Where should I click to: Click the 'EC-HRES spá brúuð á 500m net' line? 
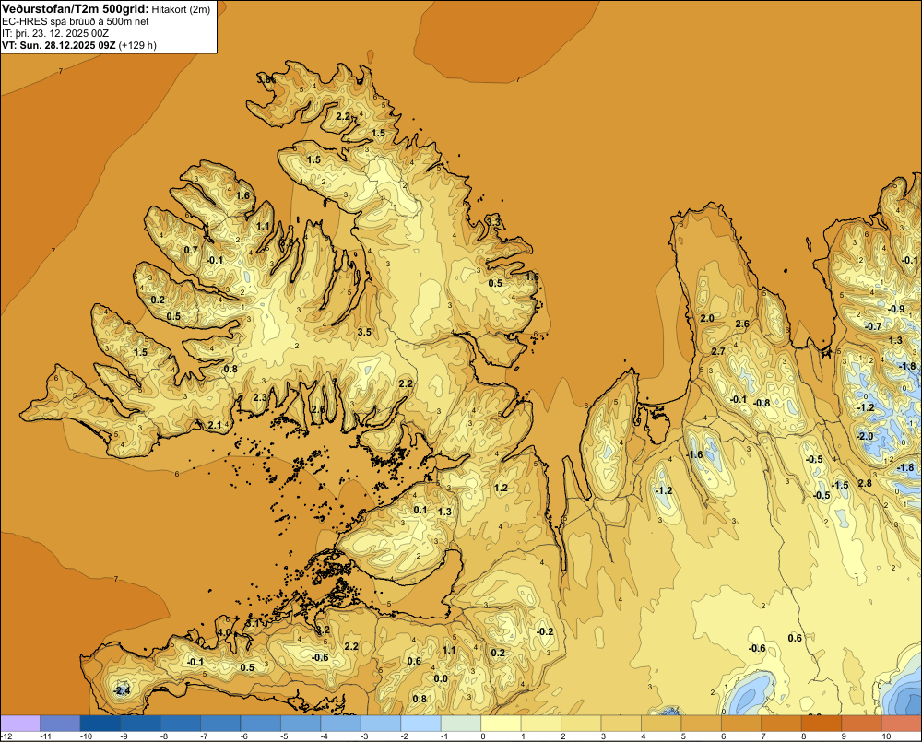pyautogui.click(x=76, y=21)
